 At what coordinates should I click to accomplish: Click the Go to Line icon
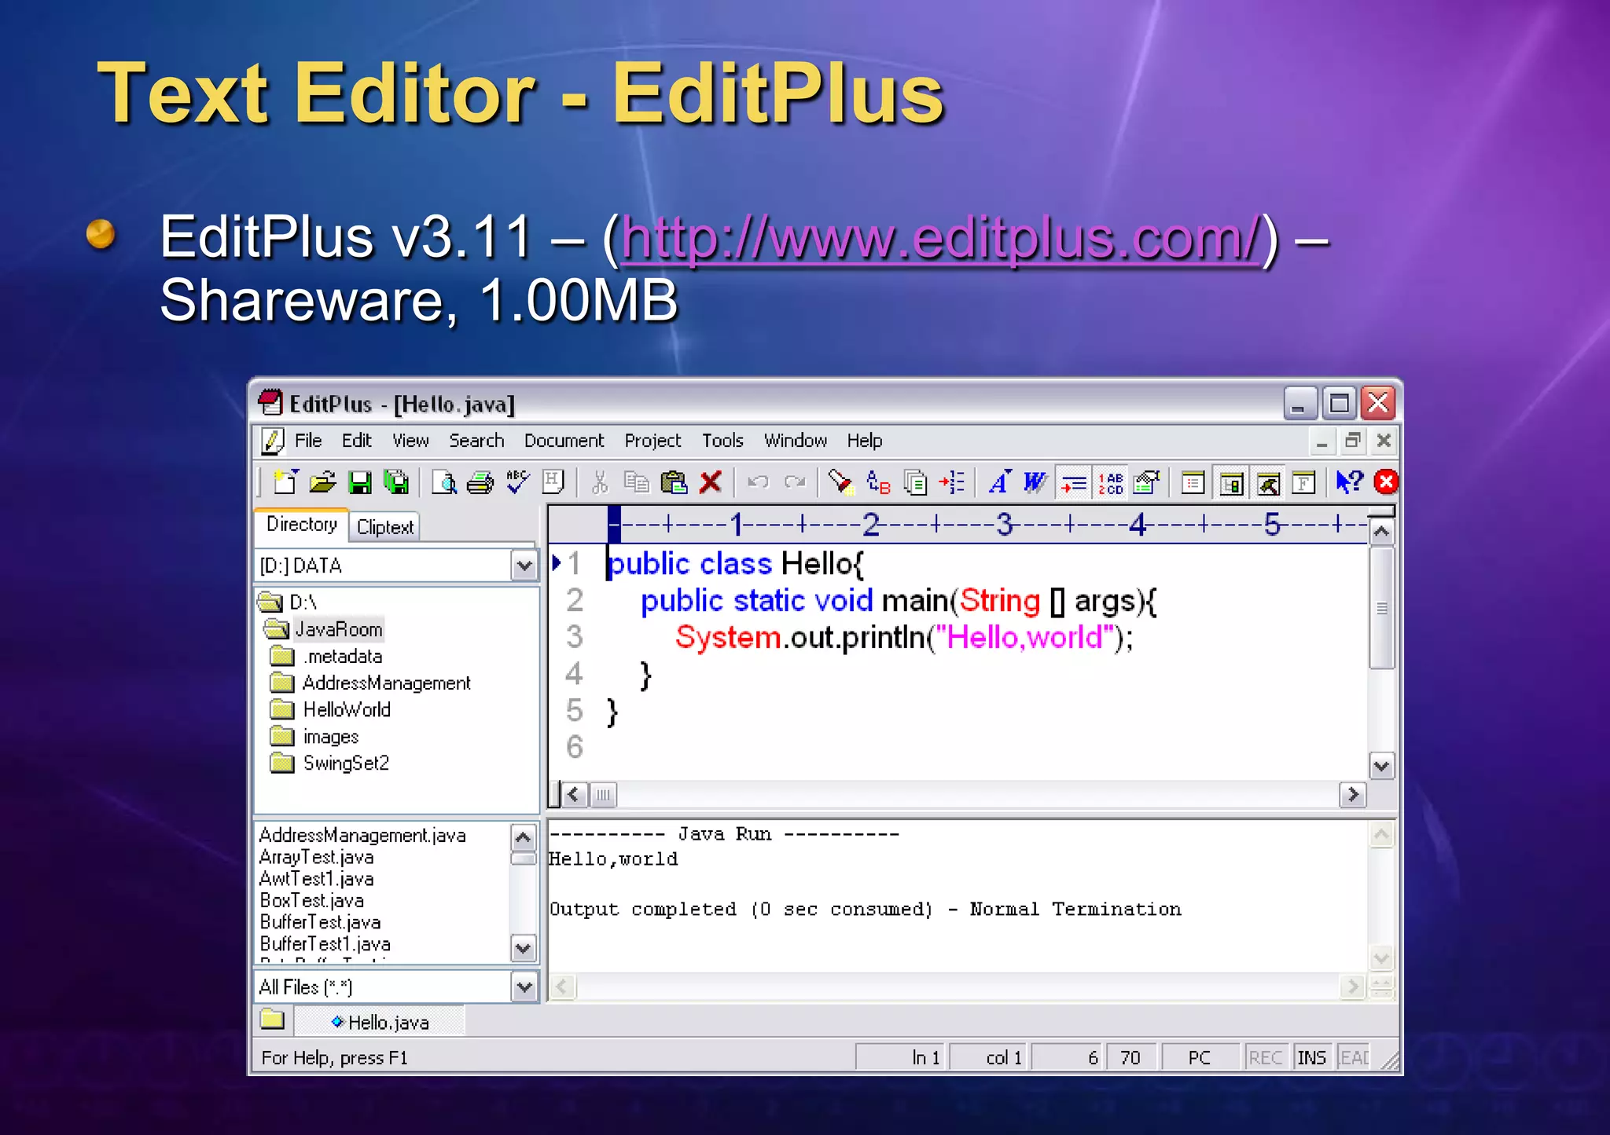tap(952, 481)
